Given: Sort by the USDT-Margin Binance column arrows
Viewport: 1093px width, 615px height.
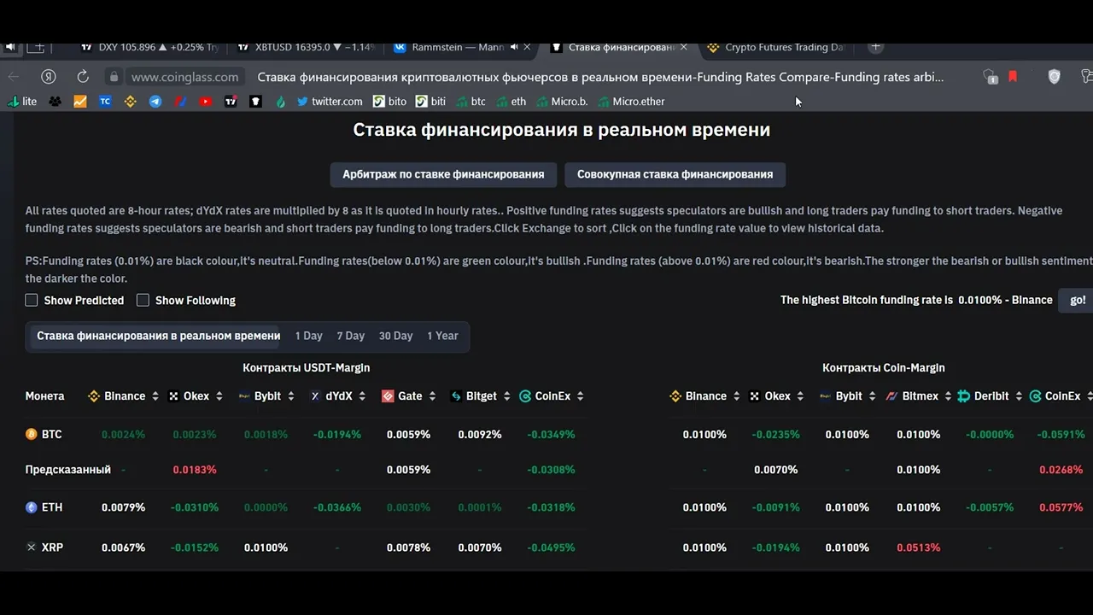Looking at the screenshot, I should click(x=155, y=396).
